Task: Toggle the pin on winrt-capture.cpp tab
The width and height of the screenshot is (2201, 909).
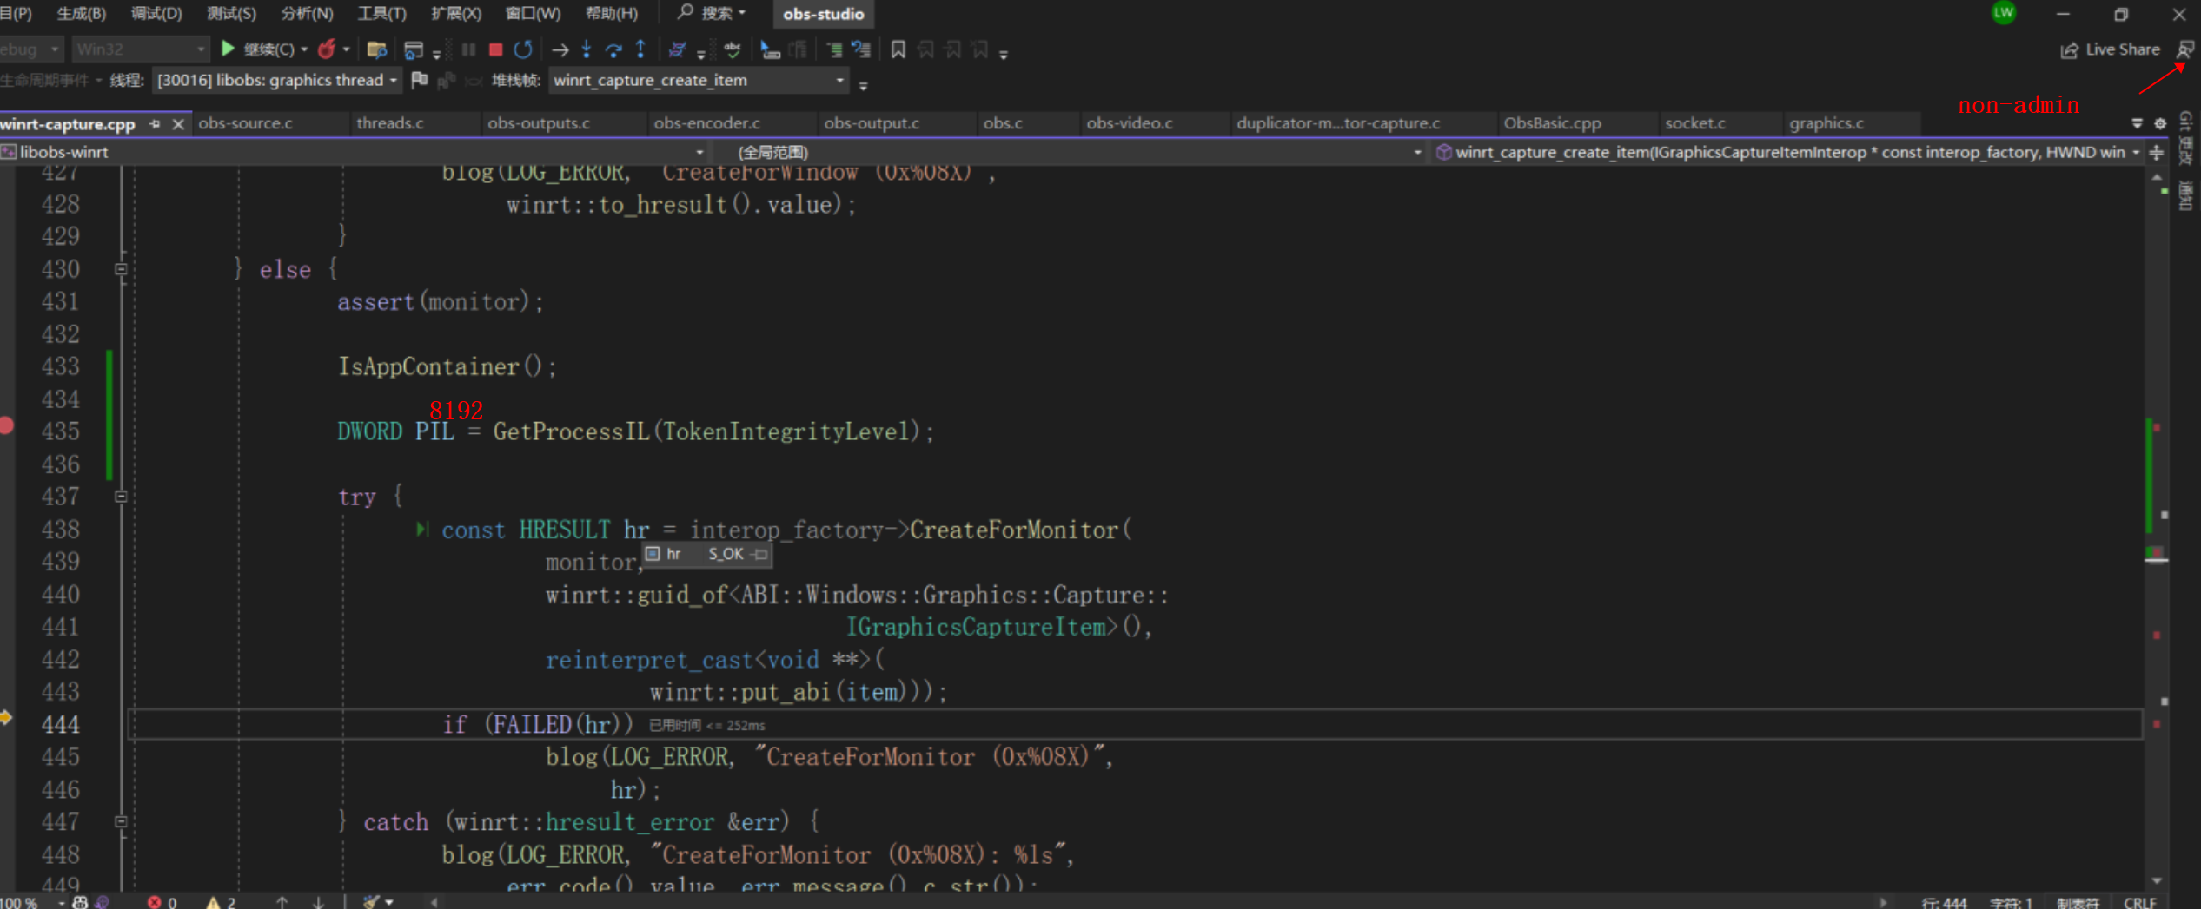Action: 155,124
